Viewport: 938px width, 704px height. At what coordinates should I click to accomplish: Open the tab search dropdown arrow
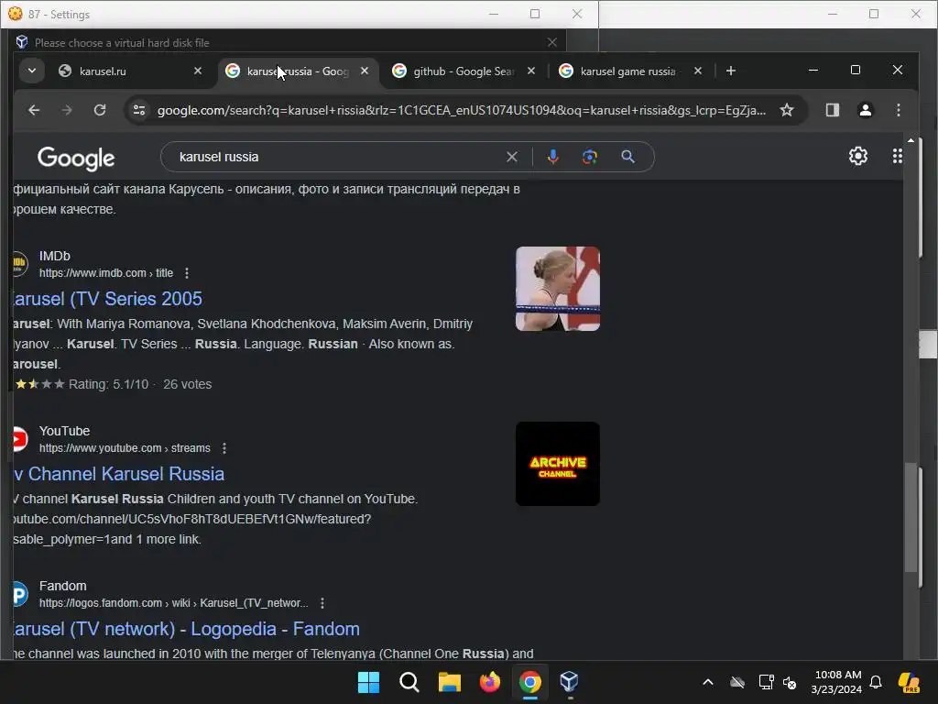click(x=32, y=71)
